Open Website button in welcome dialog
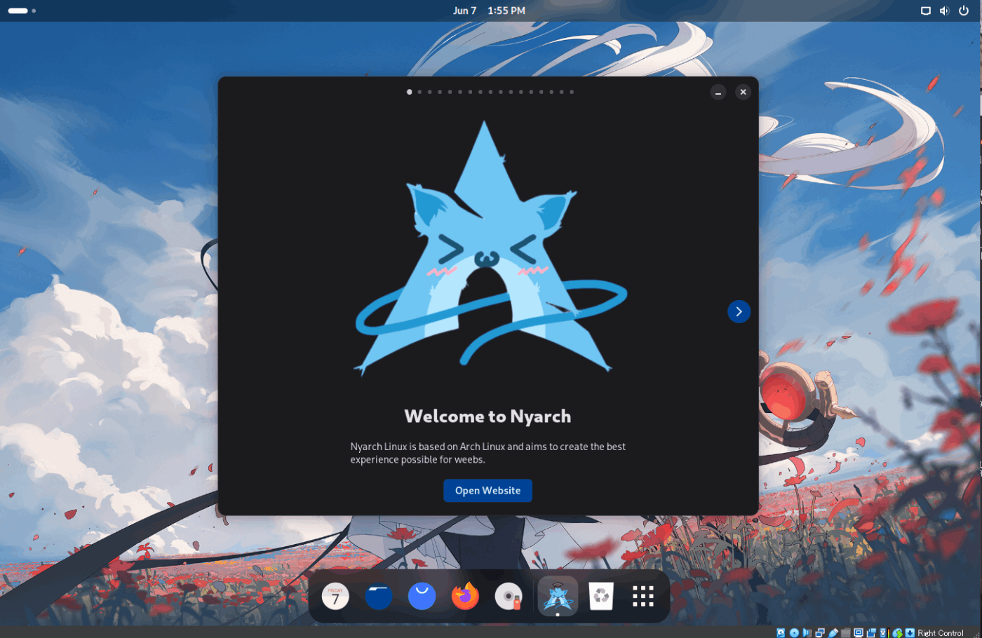Screen dimensions: 982x638 pos(487,491)
